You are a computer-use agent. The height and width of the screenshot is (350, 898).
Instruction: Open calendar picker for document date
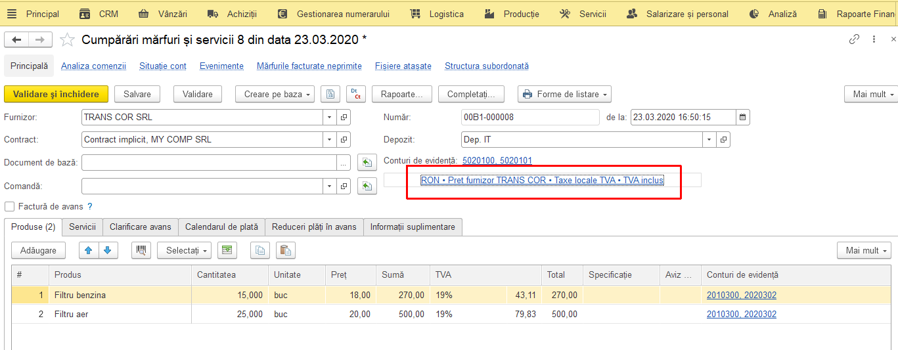pos(742,118)
